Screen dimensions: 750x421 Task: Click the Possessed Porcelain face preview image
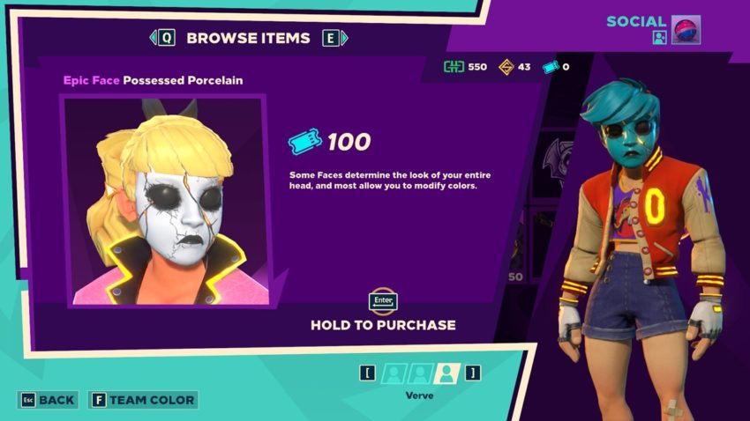point(166,201)
